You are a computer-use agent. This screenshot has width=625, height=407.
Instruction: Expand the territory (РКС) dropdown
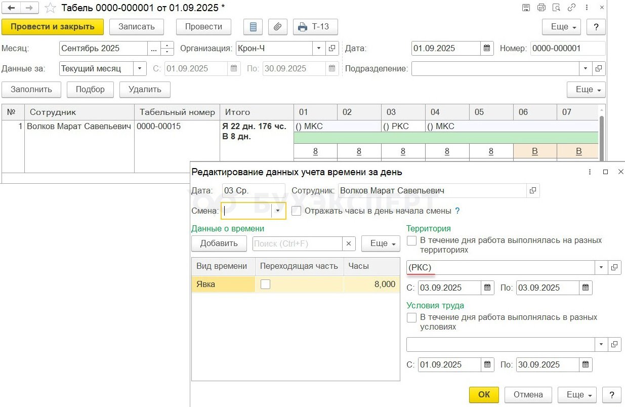(x=601, y=268)
